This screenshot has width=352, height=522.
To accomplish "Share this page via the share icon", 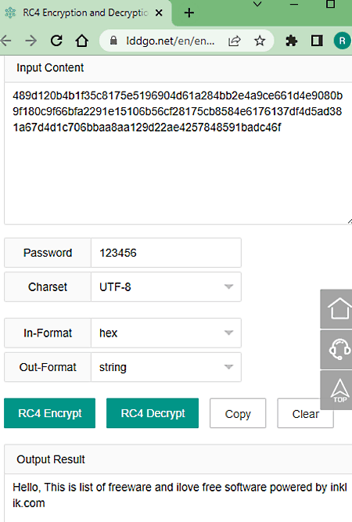I will [x=234, y=41].
